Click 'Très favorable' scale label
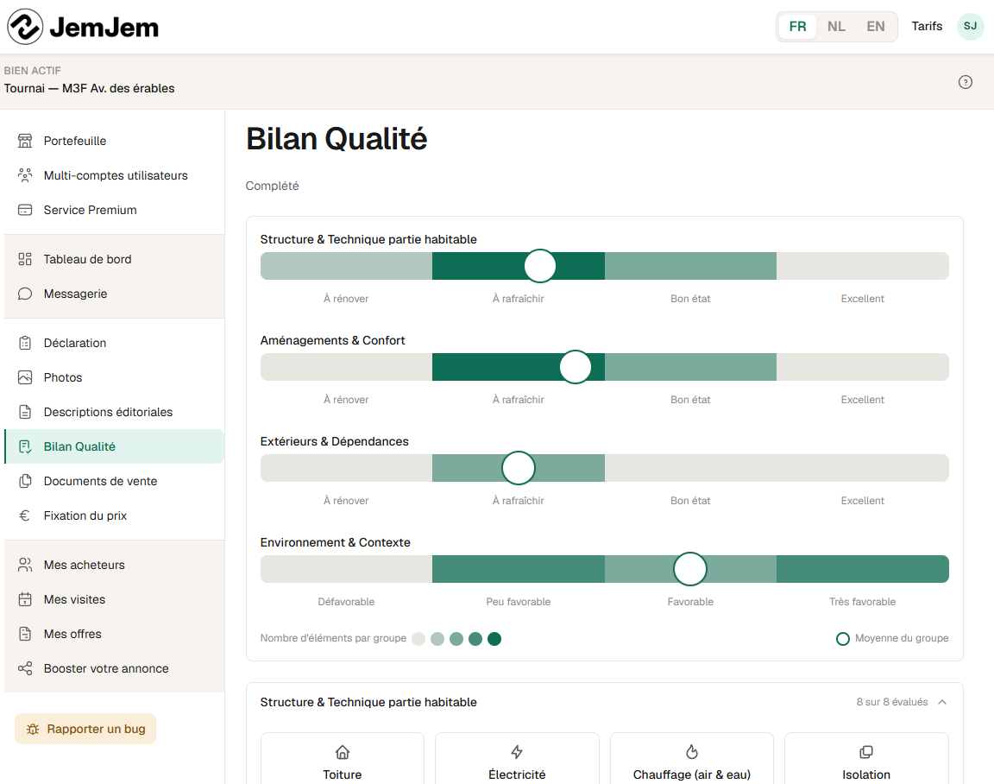This screenshot has width=994, height=784. (x=862, y=601)
